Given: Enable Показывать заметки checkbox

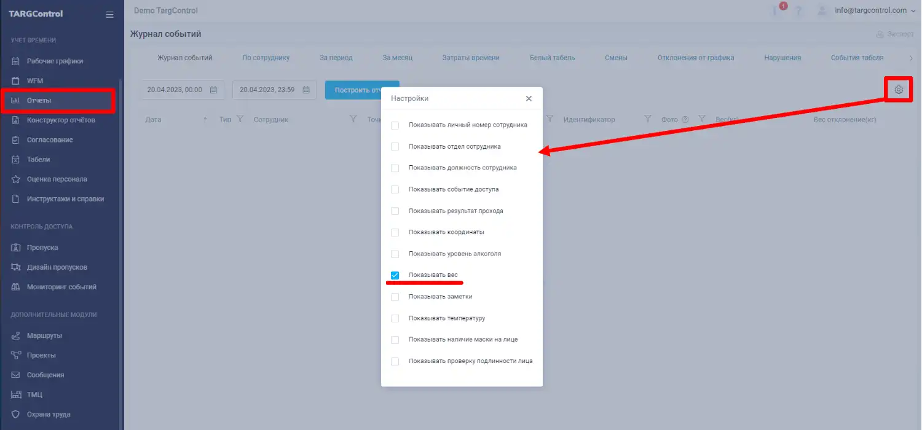Looking at the screenshot, I should [x=395, y=297].
